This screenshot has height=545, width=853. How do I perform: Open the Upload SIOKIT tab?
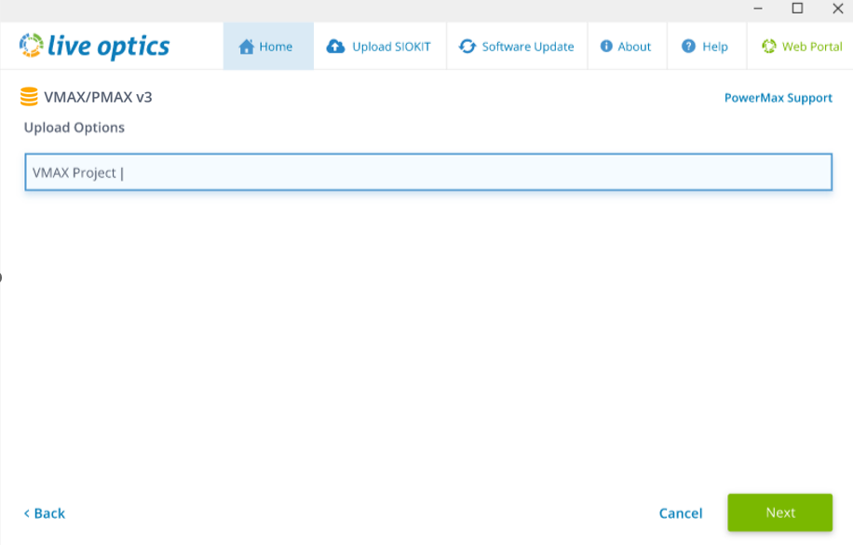pos(380,47)
